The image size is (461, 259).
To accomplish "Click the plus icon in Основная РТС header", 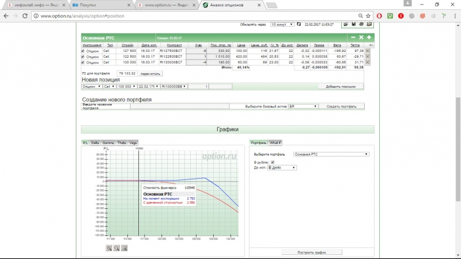I will tap(369, 37).
